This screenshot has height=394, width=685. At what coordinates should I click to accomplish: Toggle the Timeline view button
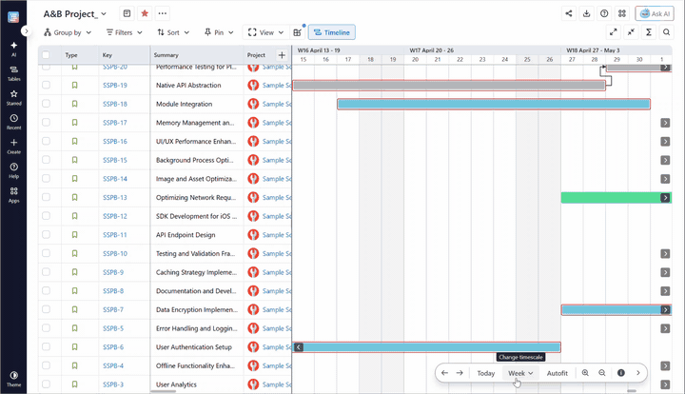[332, 32]
